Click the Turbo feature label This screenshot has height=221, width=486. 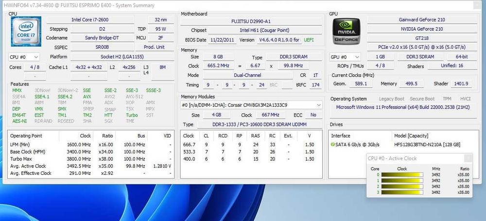tap(132, 115)
